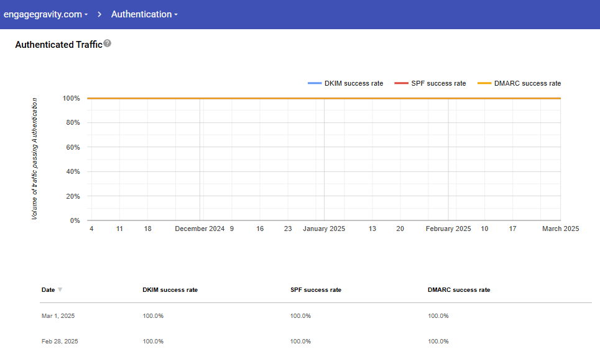
Task: Expand the Authentication dashboard dropdown
Action: point(144,14)
